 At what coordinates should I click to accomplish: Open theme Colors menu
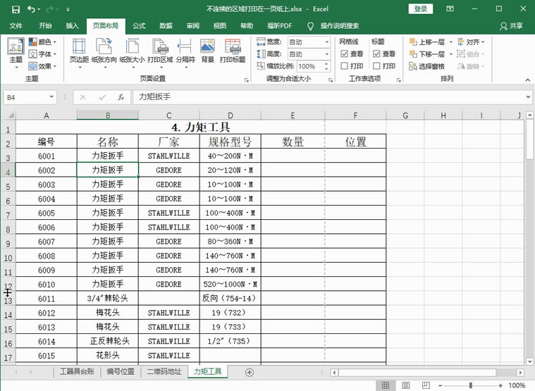tap(43, 42)
